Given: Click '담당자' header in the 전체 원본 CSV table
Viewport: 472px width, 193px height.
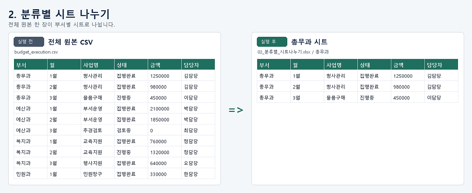Looking at the screenshot, I should 198,64.
